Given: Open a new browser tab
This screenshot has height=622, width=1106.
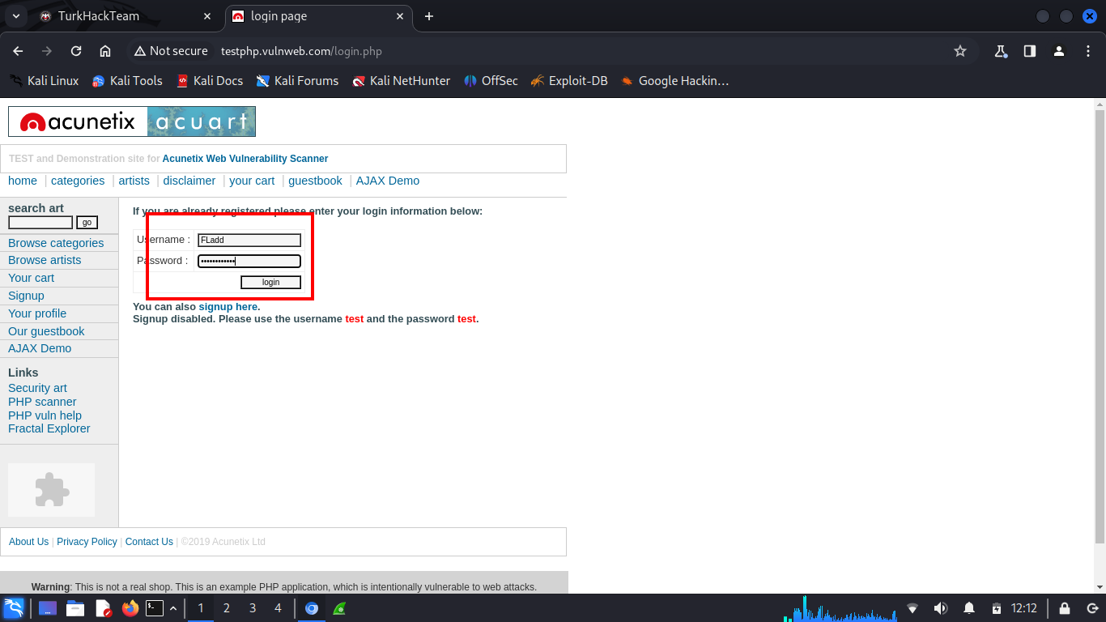Looking at the screenshot, I should click(429, 16).
